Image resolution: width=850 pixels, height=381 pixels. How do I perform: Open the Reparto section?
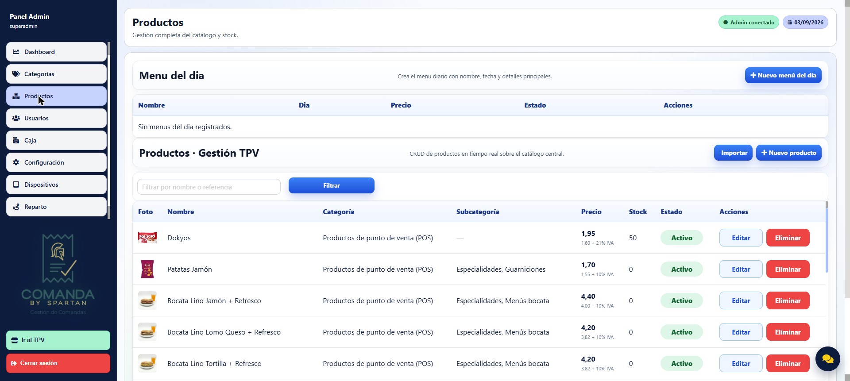[x=56, y=207]
